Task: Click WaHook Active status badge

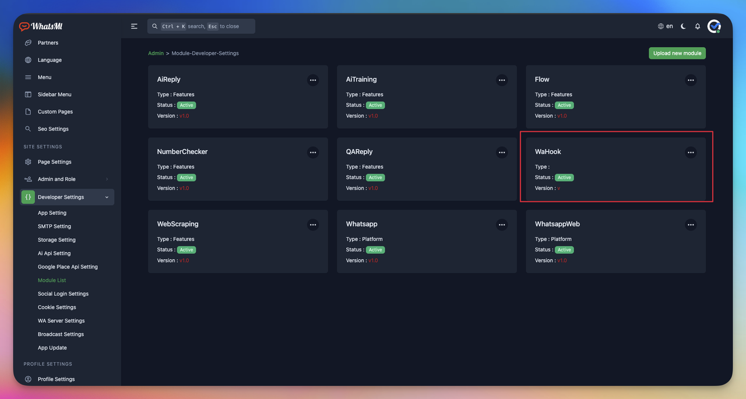Action: [x=564, y=178]
